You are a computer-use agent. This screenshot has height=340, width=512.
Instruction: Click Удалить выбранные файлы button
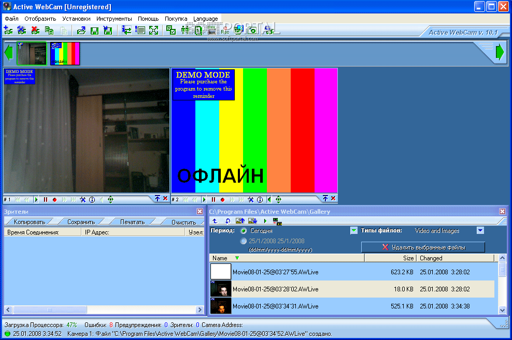pos(423,247)
